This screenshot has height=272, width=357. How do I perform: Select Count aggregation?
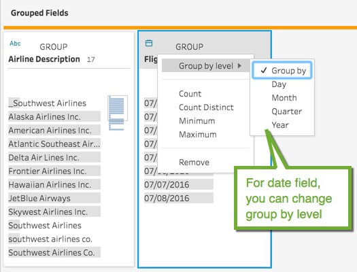(190, 94)
